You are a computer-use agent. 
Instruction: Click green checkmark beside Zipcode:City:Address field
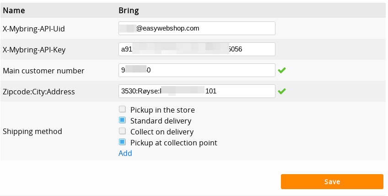[281, 91]
